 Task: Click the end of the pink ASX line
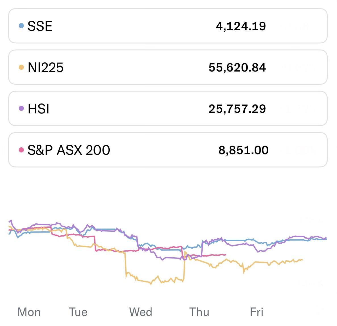[226, 255]
